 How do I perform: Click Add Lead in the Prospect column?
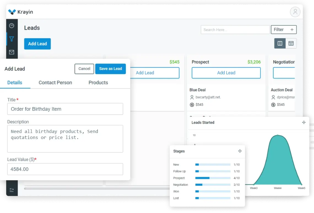(x=226, y=73)
